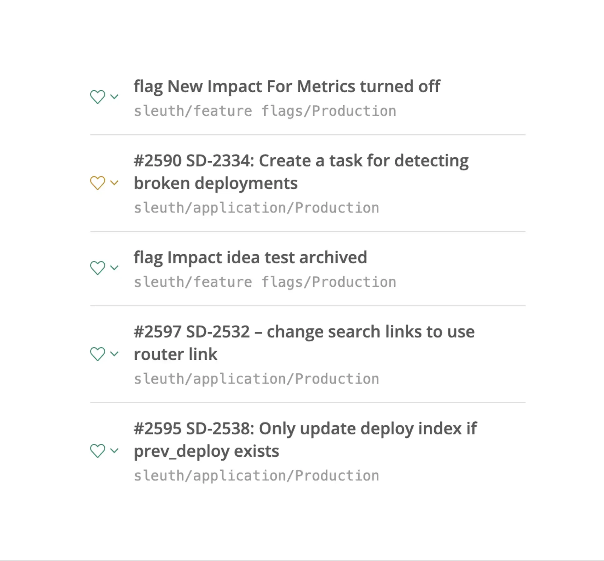Click the yellow heart icon for #2590 deploy

(x=97, y=183)
